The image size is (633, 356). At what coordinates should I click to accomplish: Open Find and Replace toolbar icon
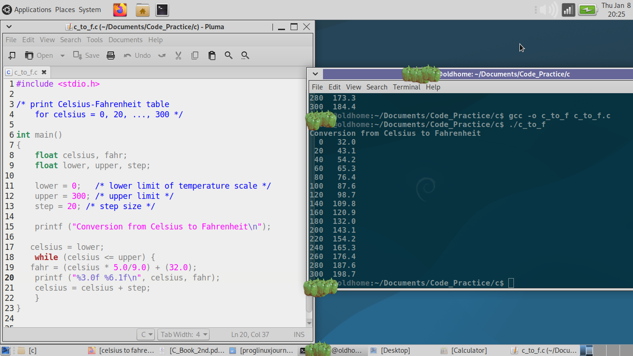pyautogui.click(x=245, y=56)
